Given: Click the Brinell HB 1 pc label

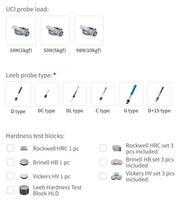Looking at the screenshot, I should [x=51, y=163].
